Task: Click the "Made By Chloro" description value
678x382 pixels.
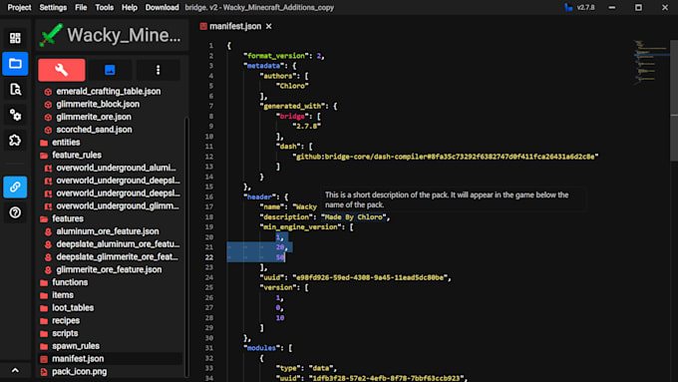Action: (353, 217)
